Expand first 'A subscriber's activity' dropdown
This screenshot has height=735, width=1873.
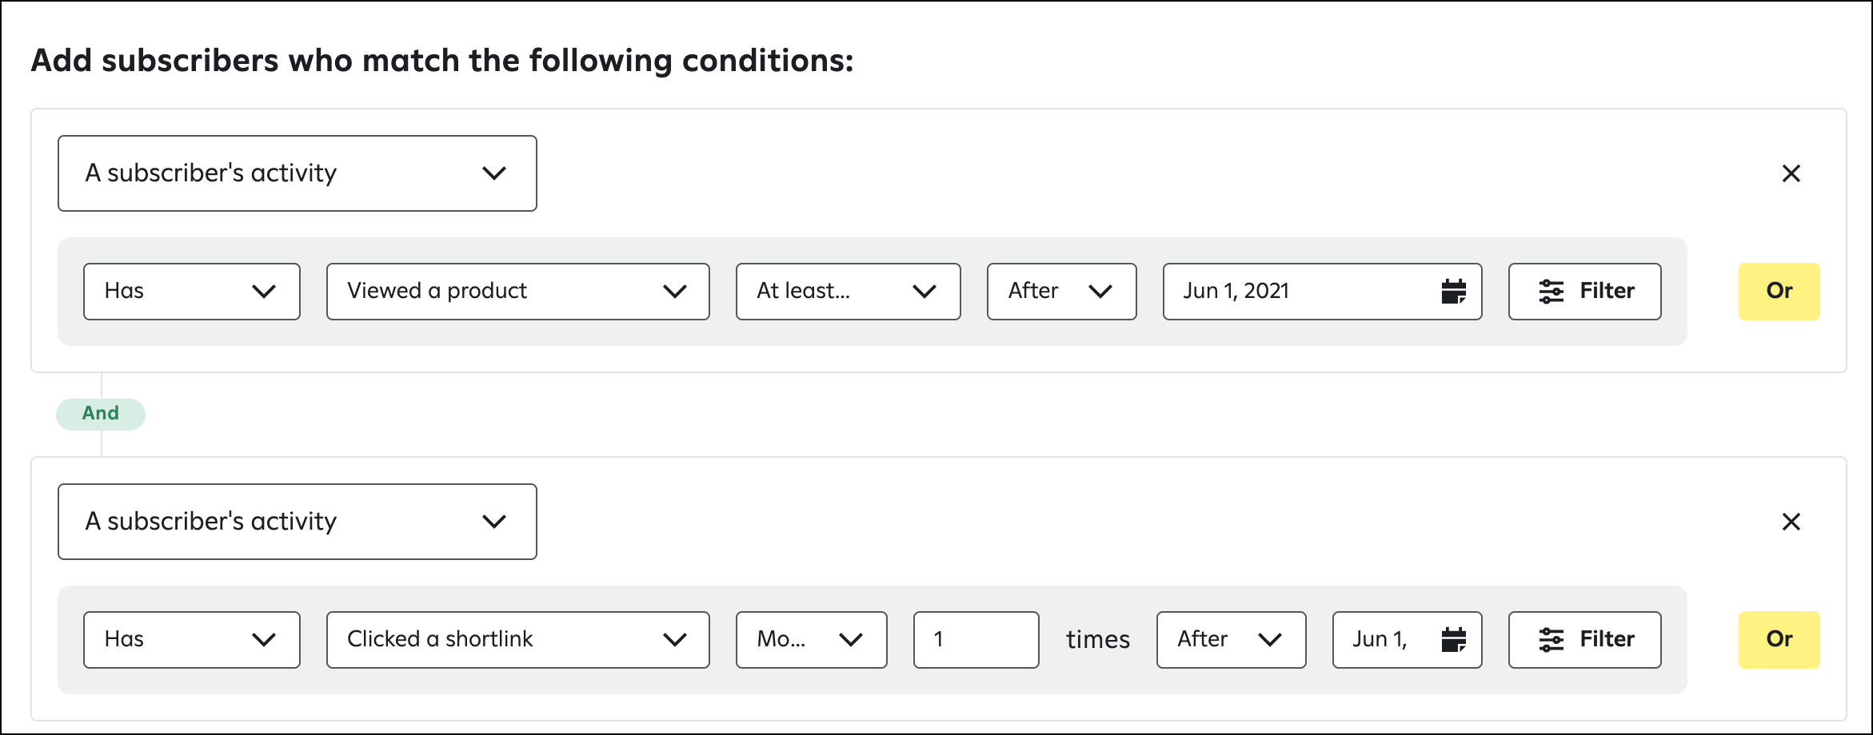point(298,173)
